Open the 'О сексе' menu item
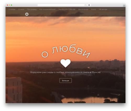 coord(21,9)
